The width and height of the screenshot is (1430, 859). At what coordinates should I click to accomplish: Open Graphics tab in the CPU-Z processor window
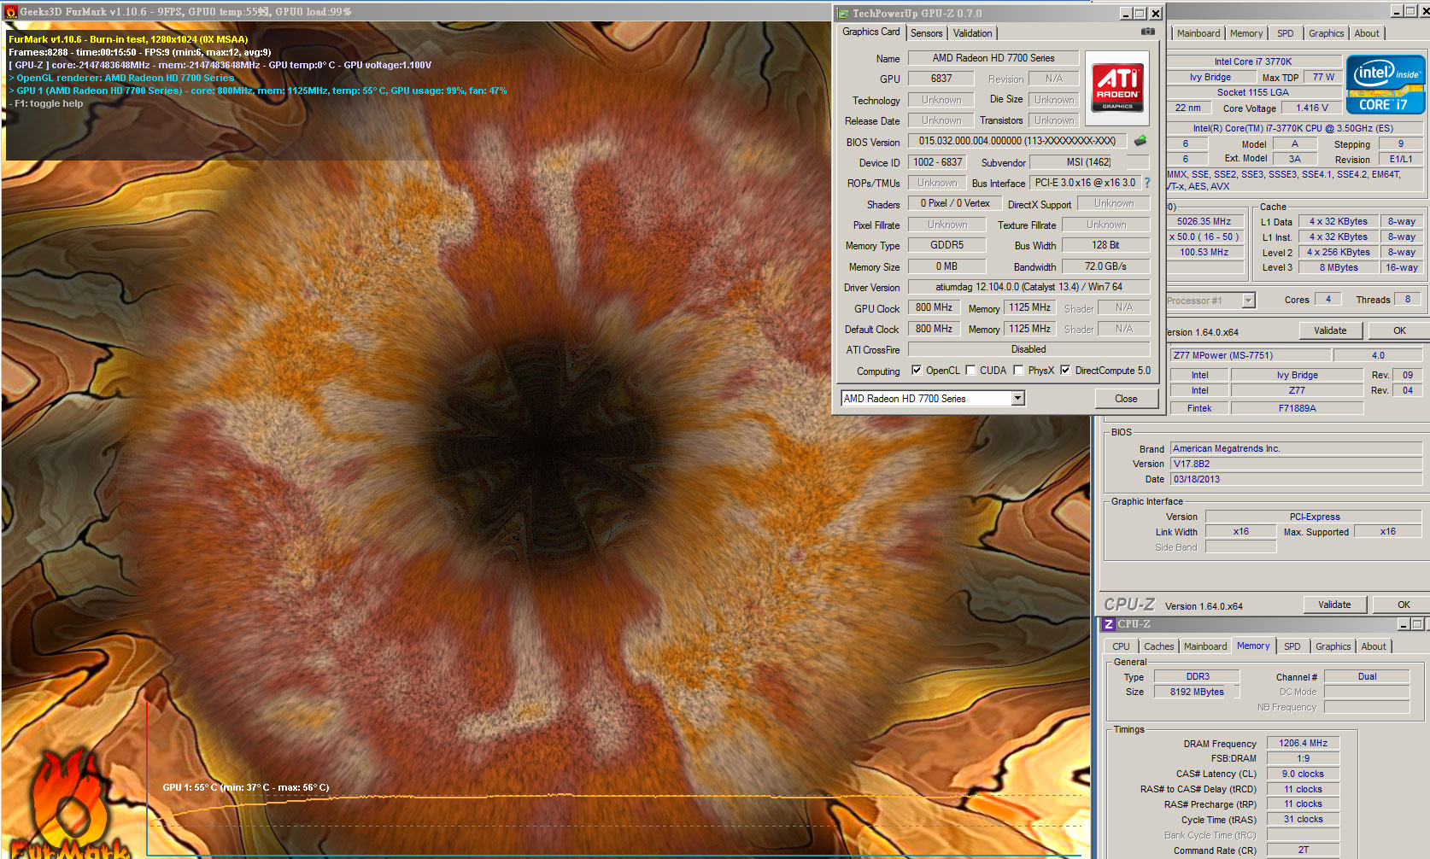[1327, 33]
